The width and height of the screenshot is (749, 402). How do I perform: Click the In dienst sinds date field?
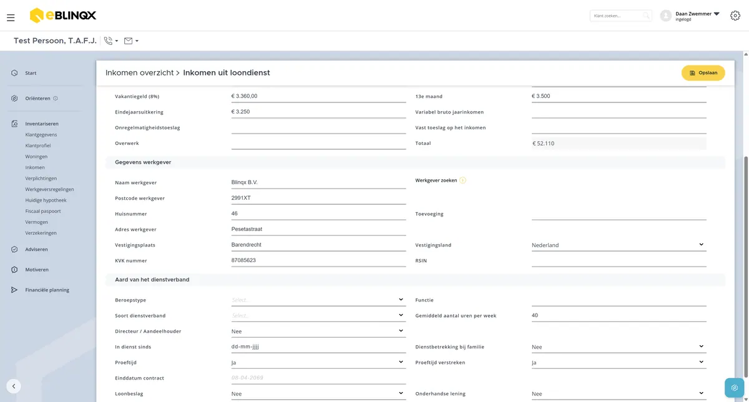318,347
